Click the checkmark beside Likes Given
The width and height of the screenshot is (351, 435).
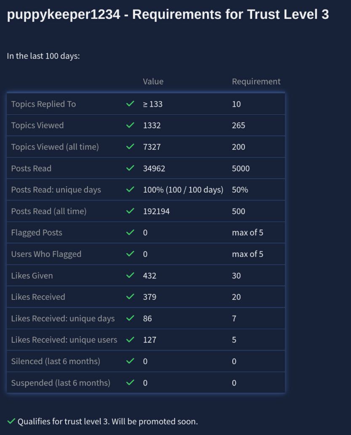tap(130, 276)
